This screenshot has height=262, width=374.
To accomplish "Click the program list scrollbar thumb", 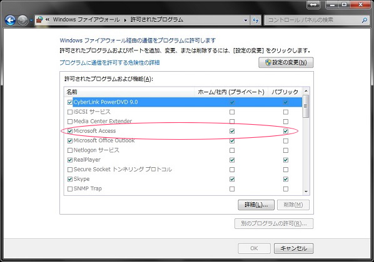I will tap(306, 106).
